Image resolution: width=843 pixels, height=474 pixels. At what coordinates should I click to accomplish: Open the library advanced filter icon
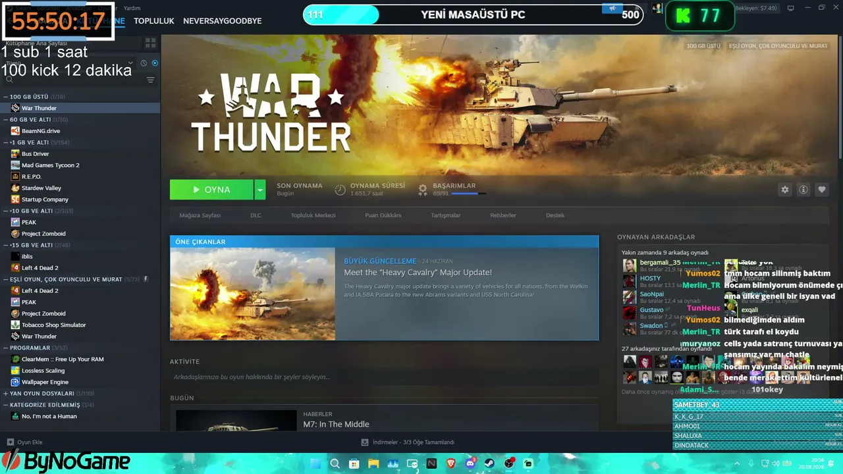point(150,80)
